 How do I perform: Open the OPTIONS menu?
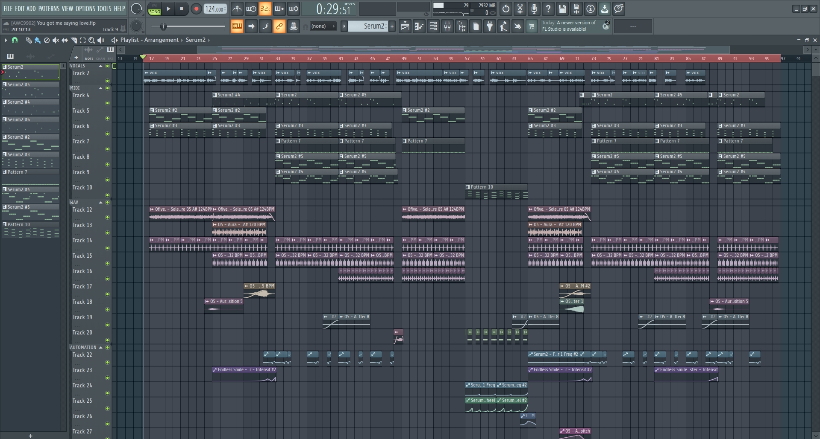pyautogui.click(x=85, y=9)
